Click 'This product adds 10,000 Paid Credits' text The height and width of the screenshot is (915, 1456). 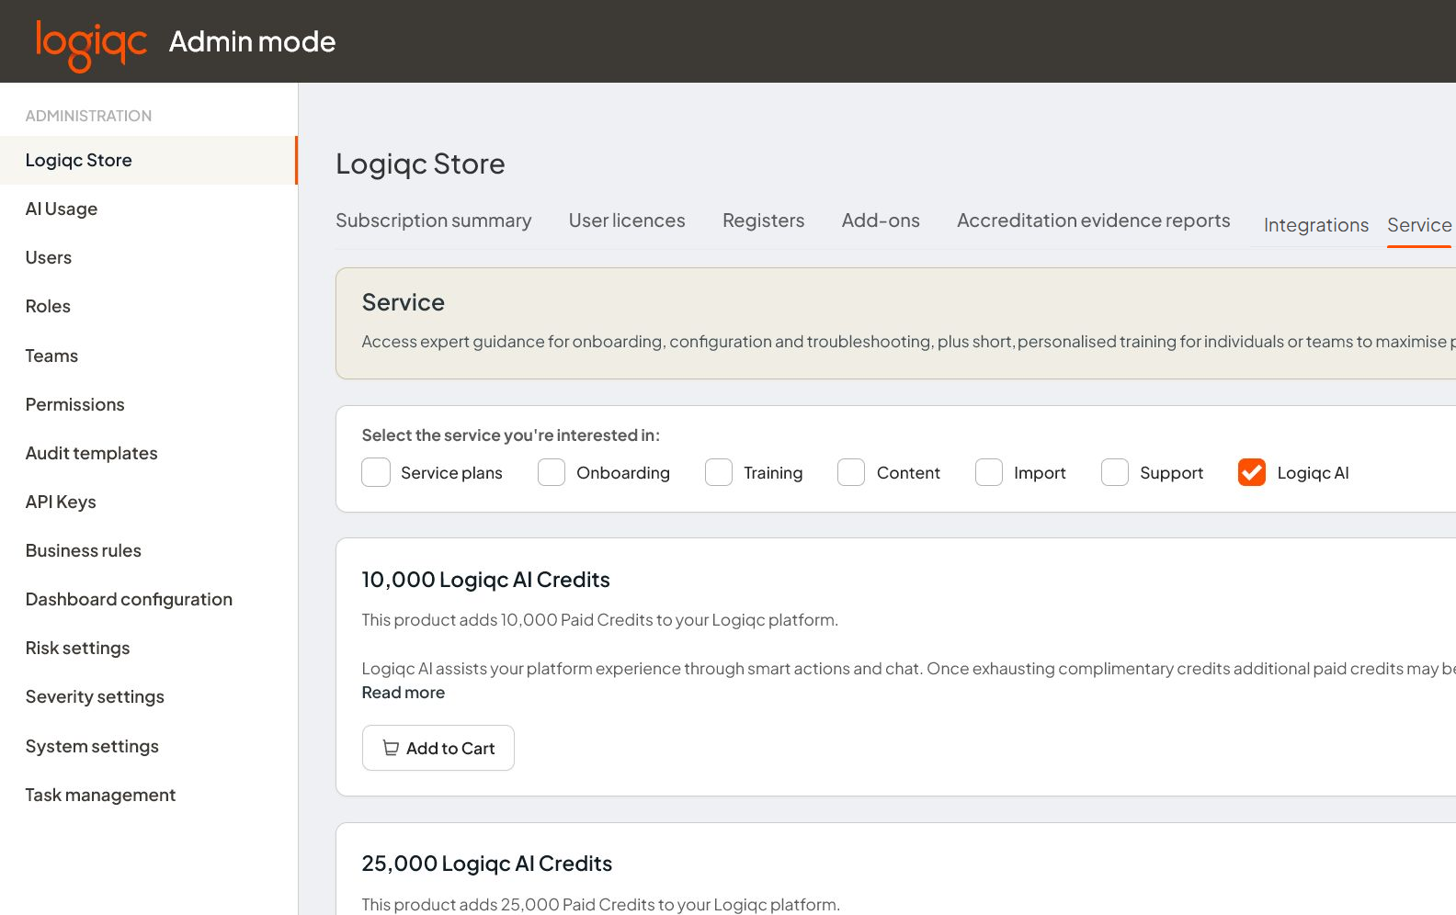(x=600, y=620)
